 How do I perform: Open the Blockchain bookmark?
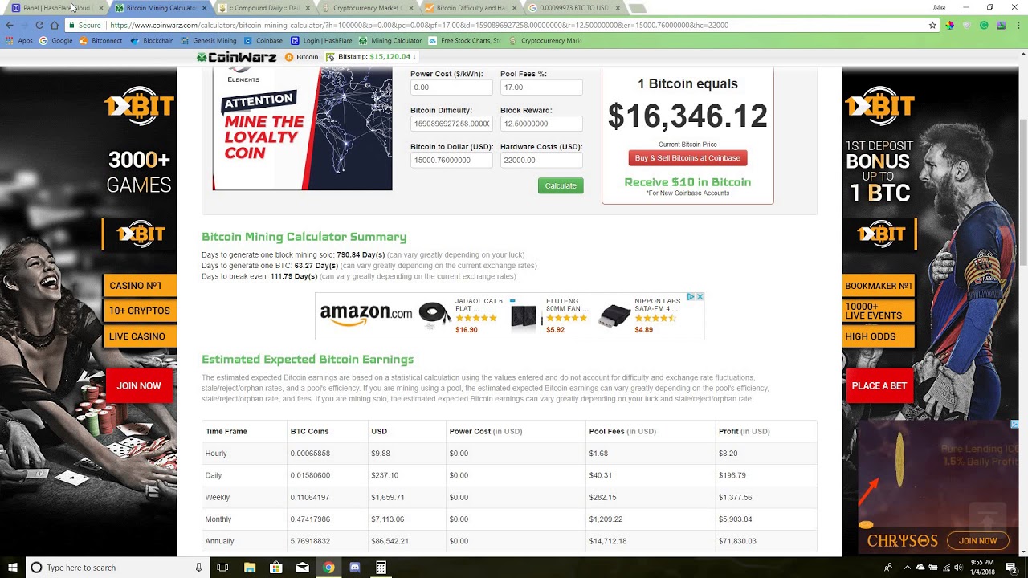pos(153,40)
